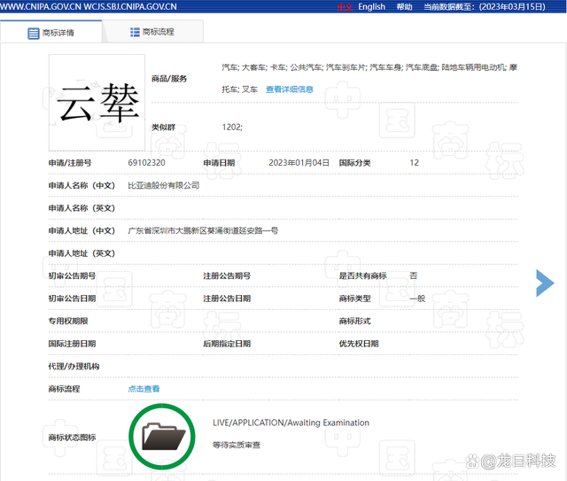Viewport: 567px width, 481px height.
Task: Open 查看详细信息 for goods and services
Action: 290,89
